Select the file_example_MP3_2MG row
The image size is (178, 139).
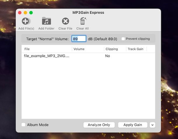(x=88, y=56)
